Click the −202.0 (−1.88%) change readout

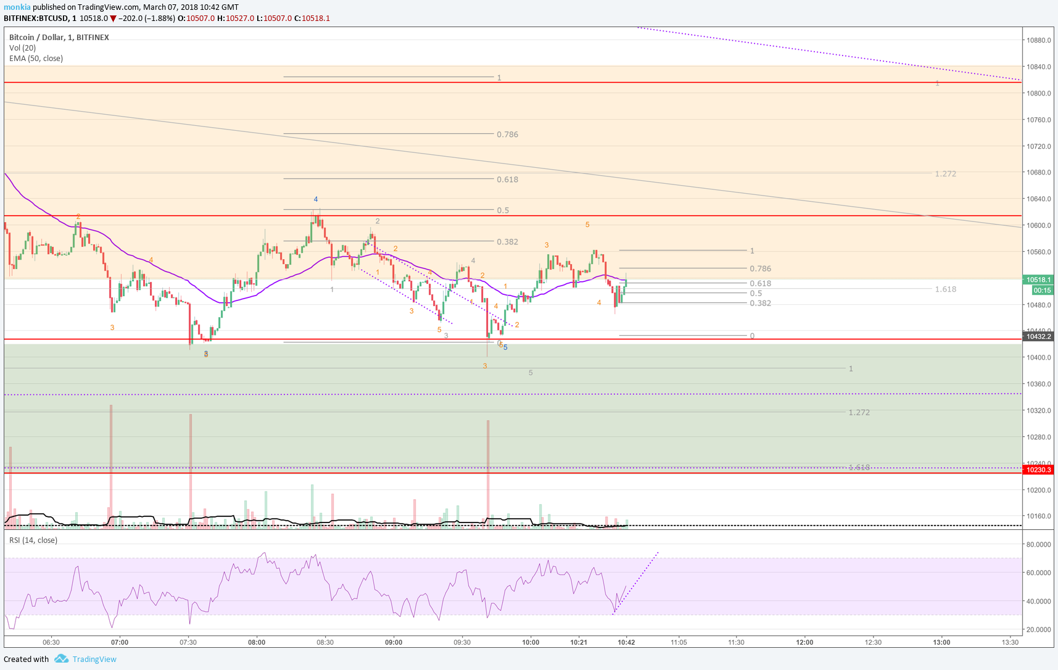point(146,19)
